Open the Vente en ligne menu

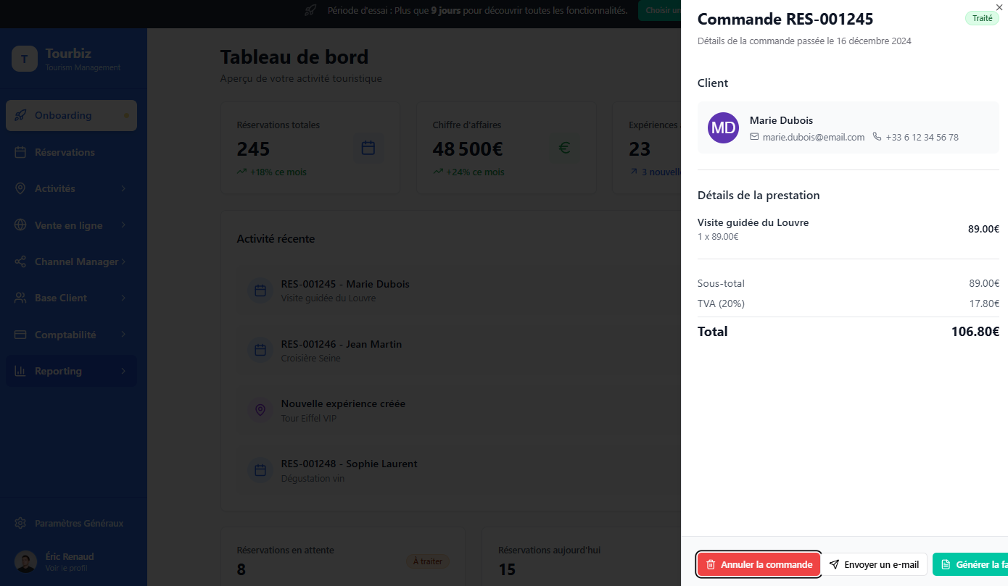click(68, 225)
